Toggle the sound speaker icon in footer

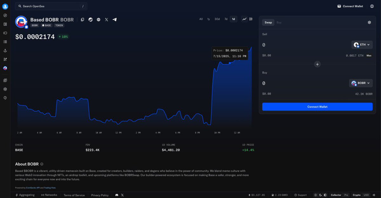point(374,195)
